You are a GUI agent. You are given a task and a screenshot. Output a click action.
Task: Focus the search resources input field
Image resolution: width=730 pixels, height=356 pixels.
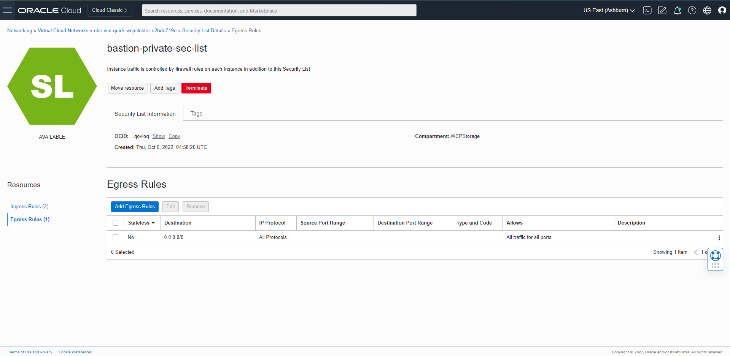279,11
